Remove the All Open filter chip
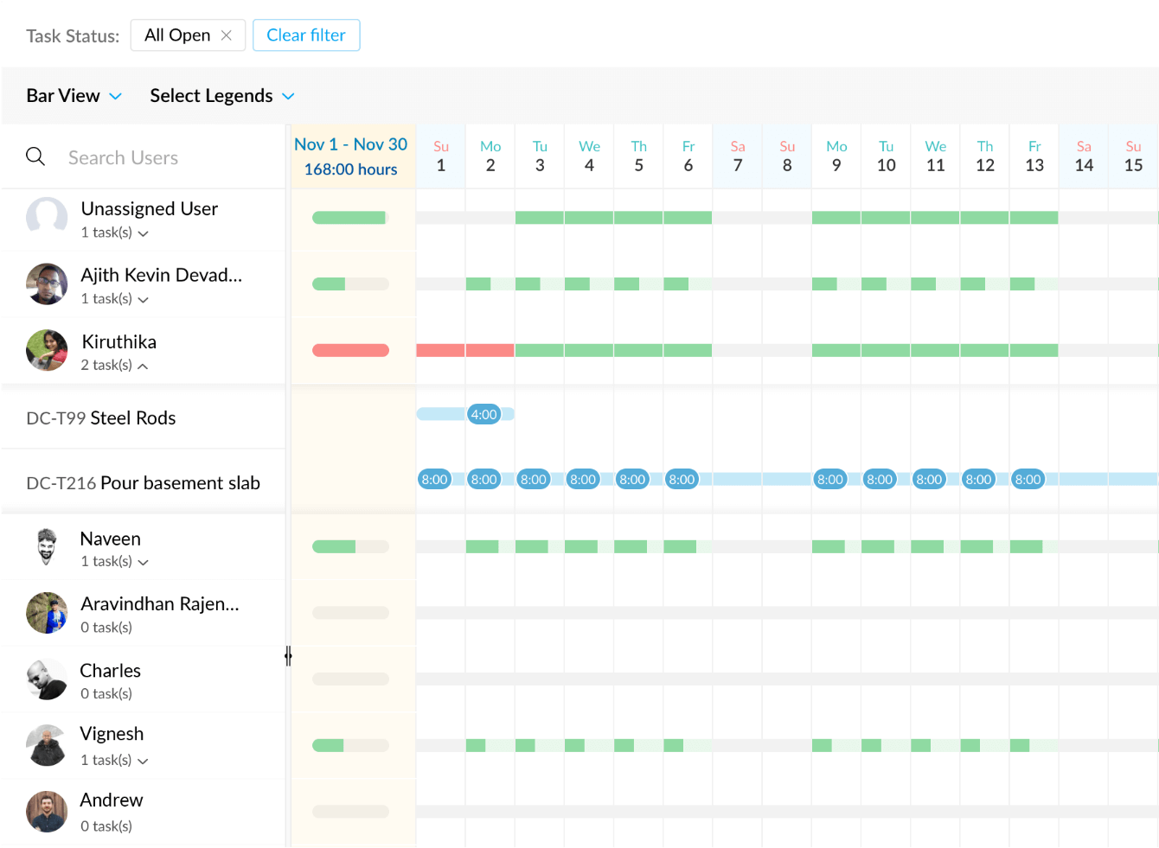This screenshot has height=848, width=1159. click(x=227, y=35)
